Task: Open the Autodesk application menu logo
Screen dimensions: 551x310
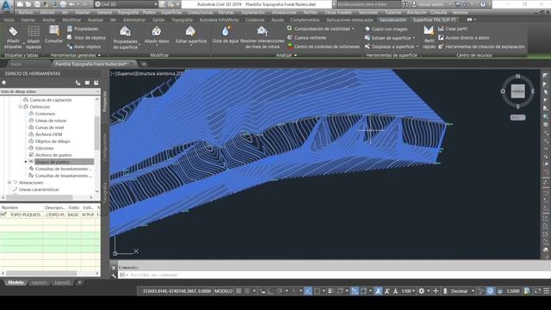Action: pyautogui.click(x=7, y=7)
